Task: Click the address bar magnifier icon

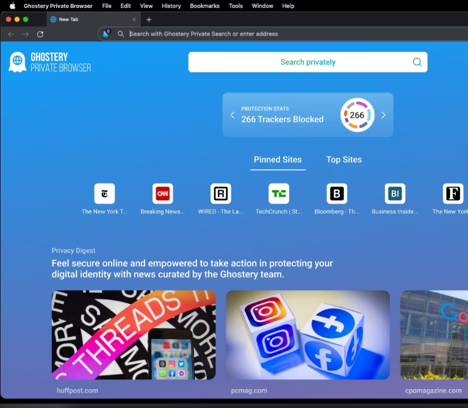Action: [x=121, y=34]
